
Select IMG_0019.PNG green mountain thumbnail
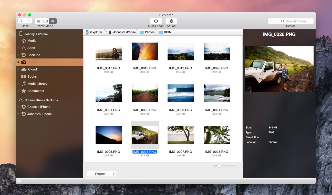coord(181,52)
